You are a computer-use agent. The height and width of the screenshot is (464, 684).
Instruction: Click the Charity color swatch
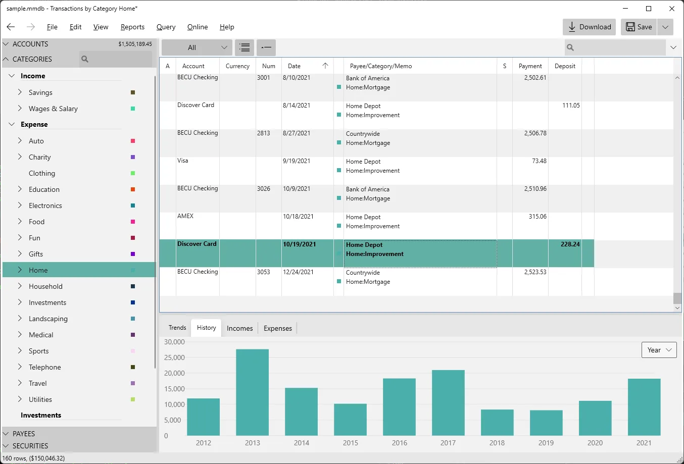click(133, 157)
